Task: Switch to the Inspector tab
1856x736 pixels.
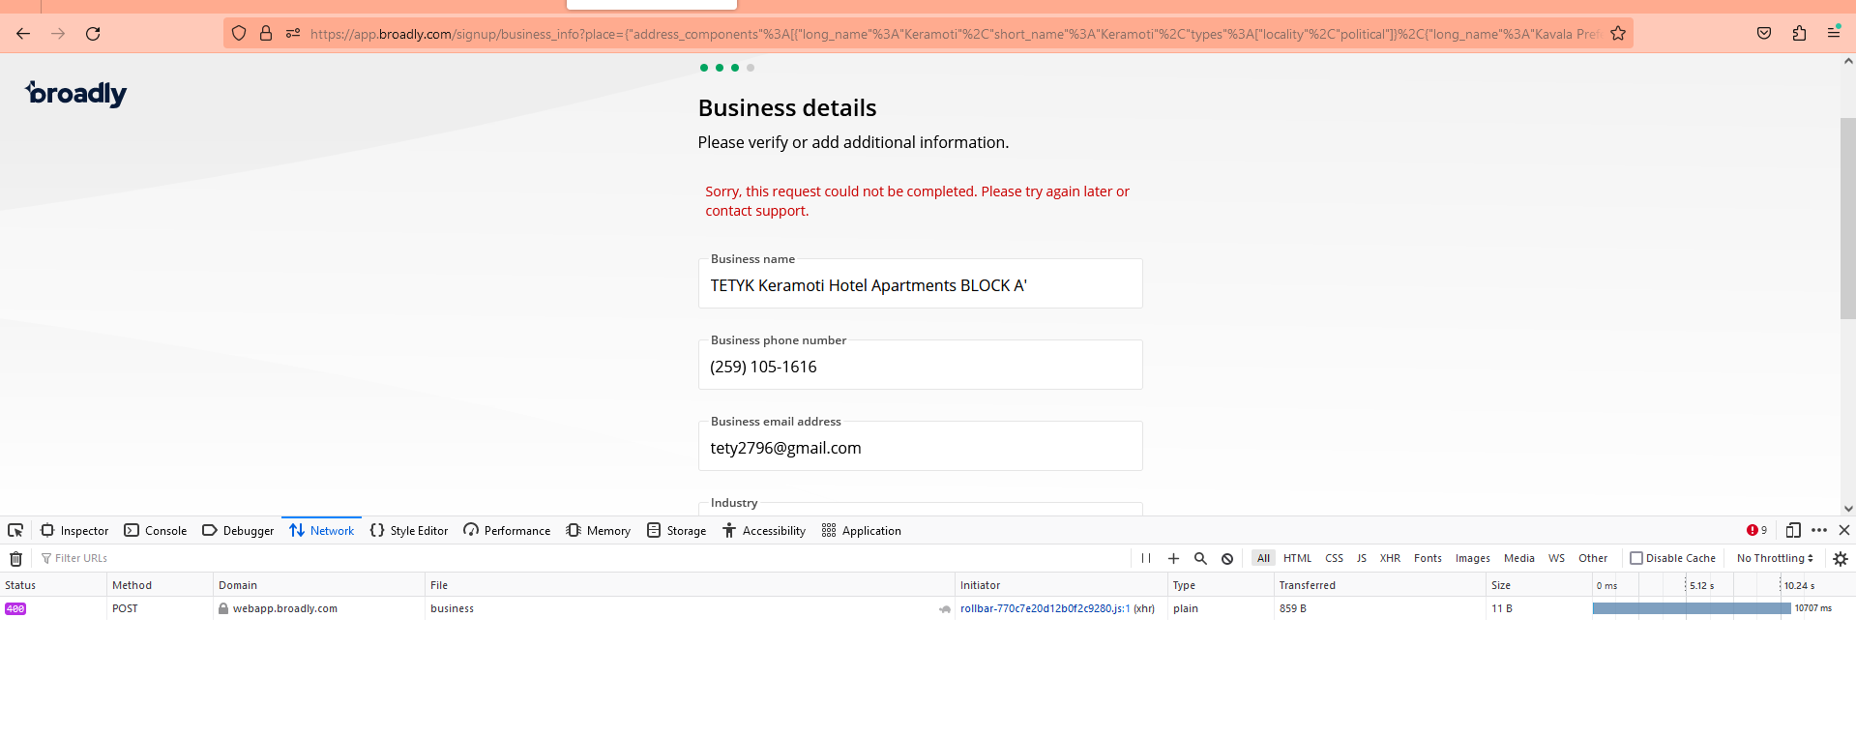Action: [x=74, y=530]
